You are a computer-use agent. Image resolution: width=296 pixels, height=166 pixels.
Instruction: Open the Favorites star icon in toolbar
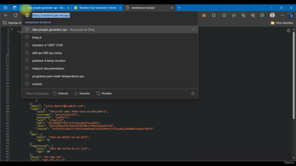(x=234, y=15)
